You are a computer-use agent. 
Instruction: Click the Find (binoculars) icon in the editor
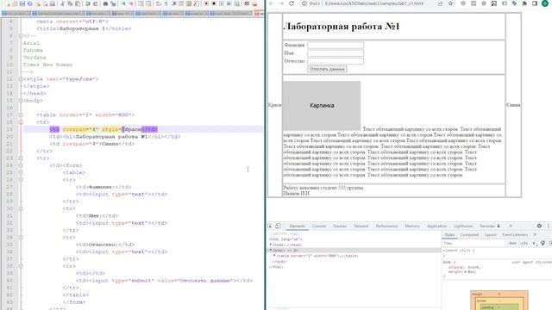105,3
